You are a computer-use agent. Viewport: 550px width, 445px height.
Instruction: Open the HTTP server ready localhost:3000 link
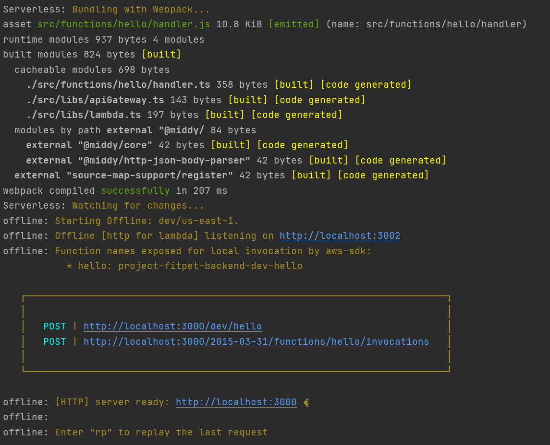point(236,402)
